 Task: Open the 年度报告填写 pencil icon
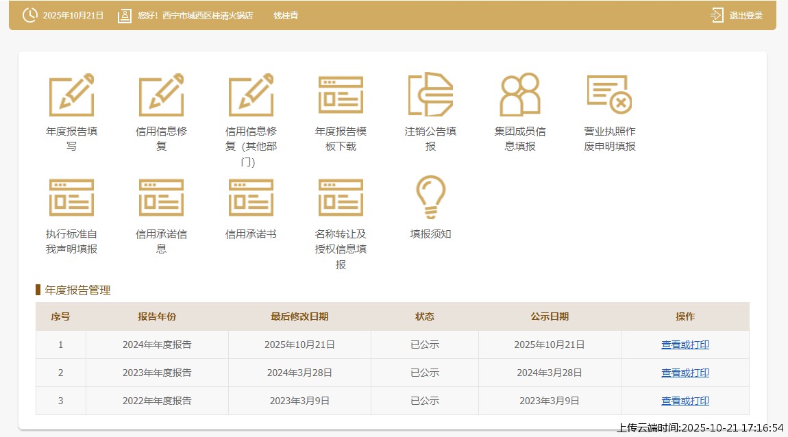coord(71,95)
